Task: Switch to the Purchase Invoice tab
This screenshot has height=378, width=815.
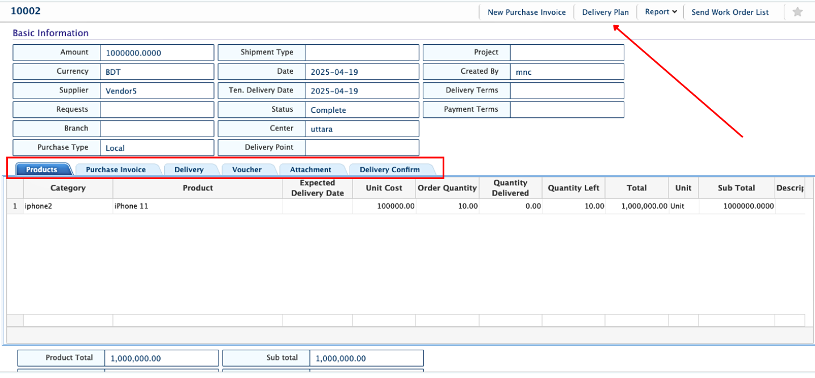Action: tap(116, 169)
